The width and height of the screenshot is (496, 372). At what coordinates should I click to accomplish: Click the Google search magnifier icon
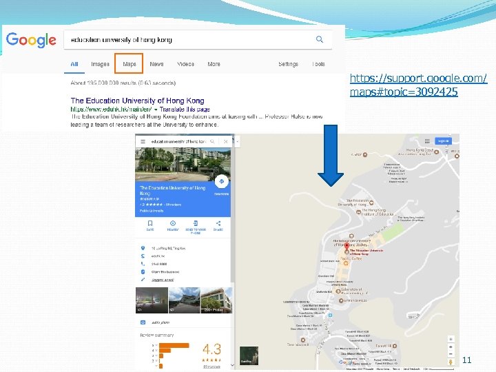point(320,39)
